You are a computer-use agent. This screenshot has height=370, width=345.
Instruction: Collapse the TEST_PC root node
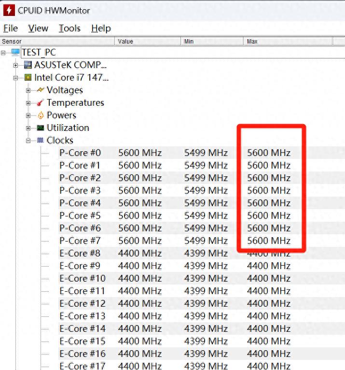pos(3,53)
